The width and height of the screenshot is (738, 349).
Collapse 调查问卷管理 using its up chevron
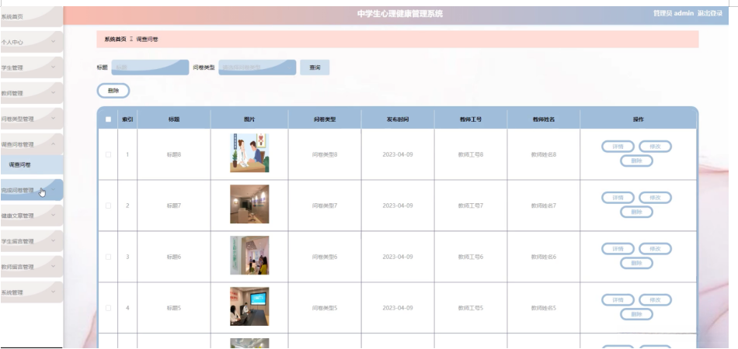pos(53,143)
